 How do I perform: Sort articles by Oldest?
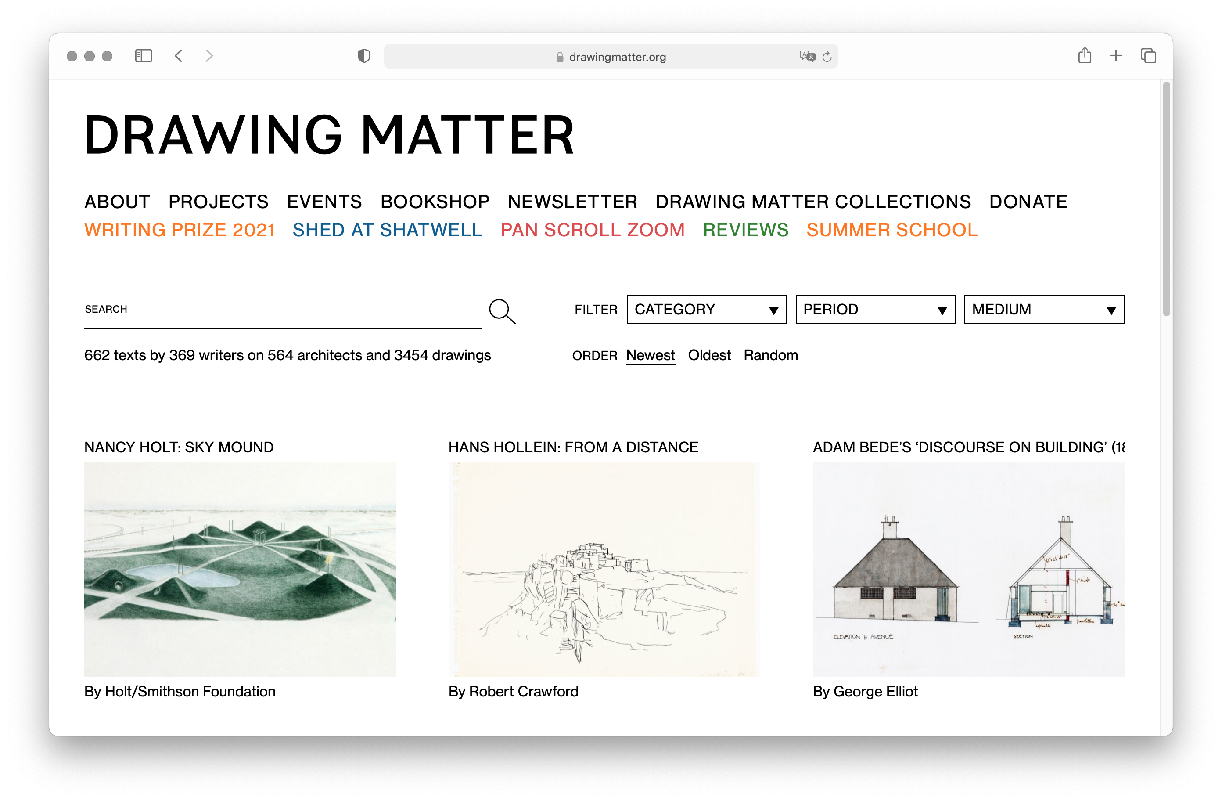pos(709,355)
